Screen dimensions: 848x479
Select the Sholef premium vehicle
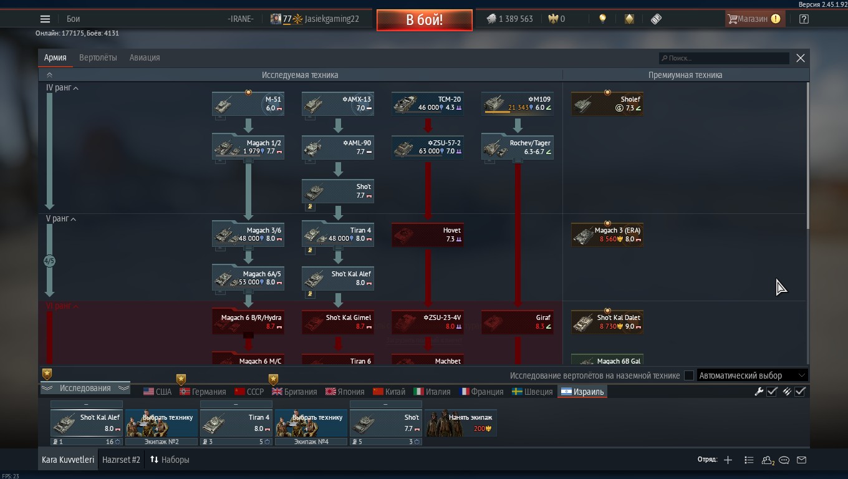tap(607, 104)
